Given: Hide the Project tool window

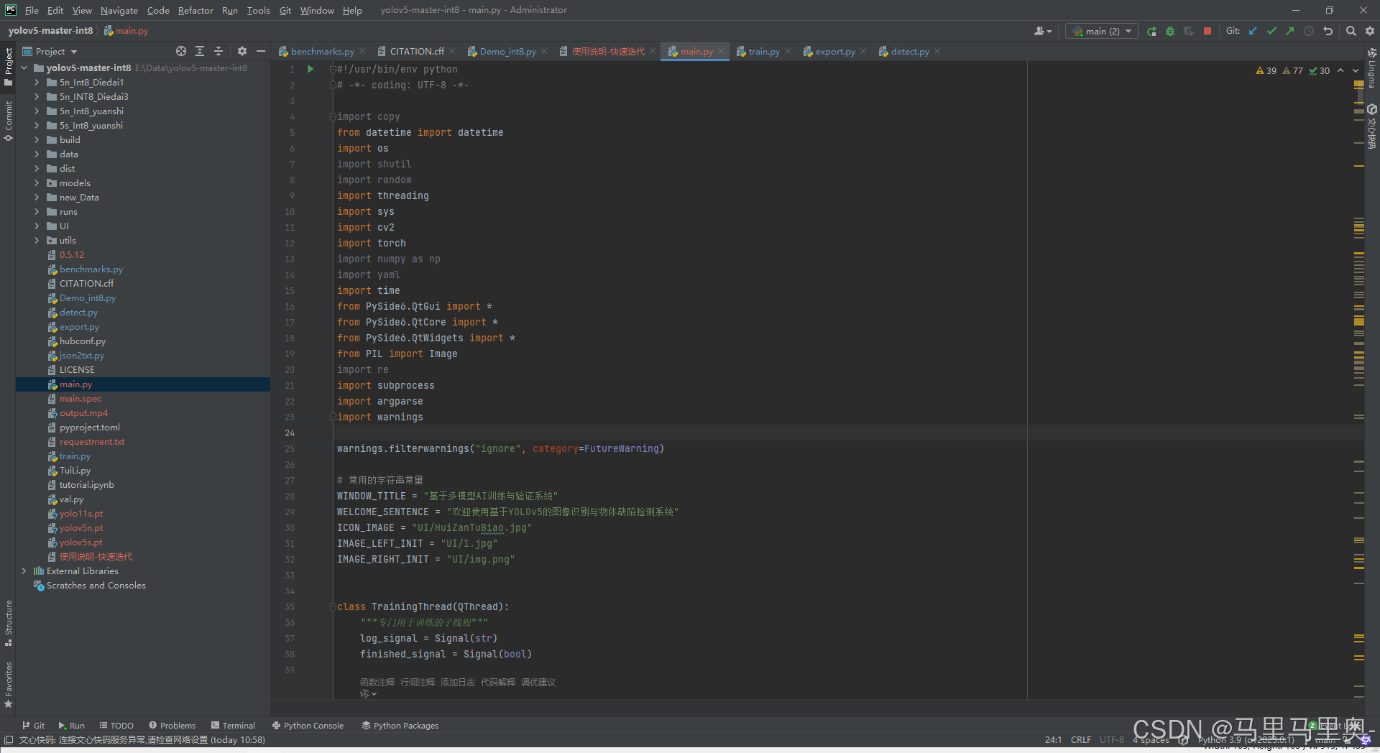Looking at the screenshot, I should [x=261, y=51].
